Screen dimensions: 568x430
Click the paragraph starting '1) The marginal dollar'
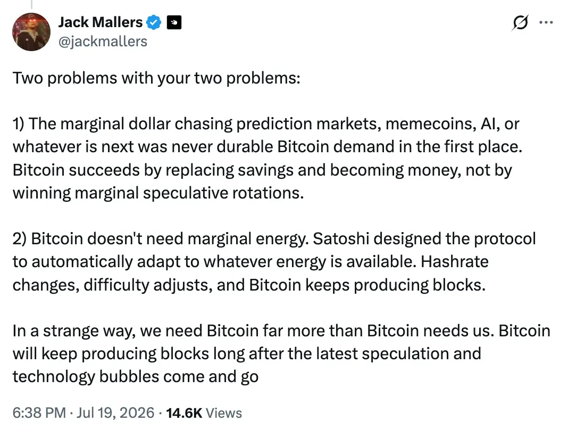click(x=268, y=158)
